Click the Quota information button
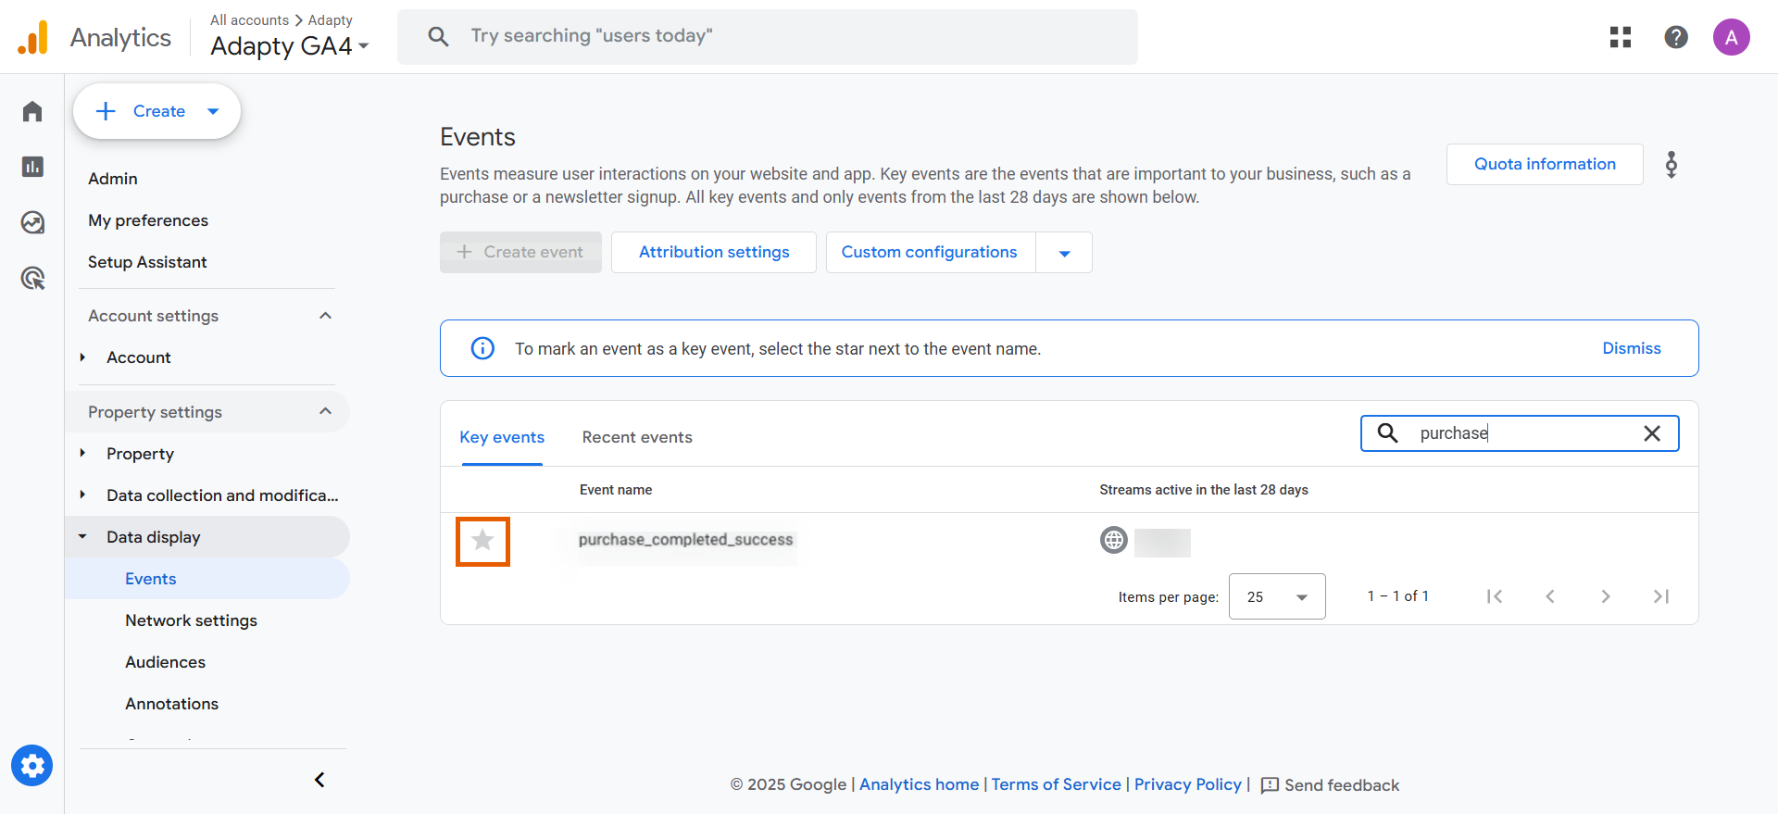 coord(1545,164)
